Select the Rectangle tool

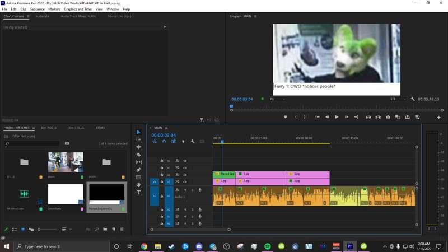(138, 177)
